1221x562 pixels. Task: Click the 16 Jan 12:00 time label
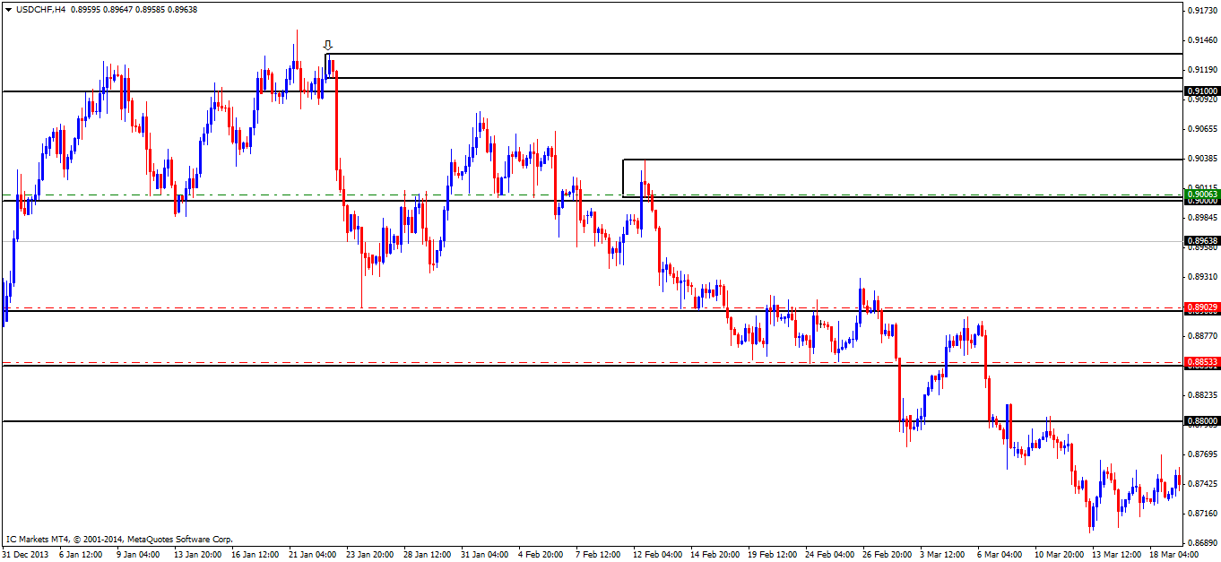point(255,554)
